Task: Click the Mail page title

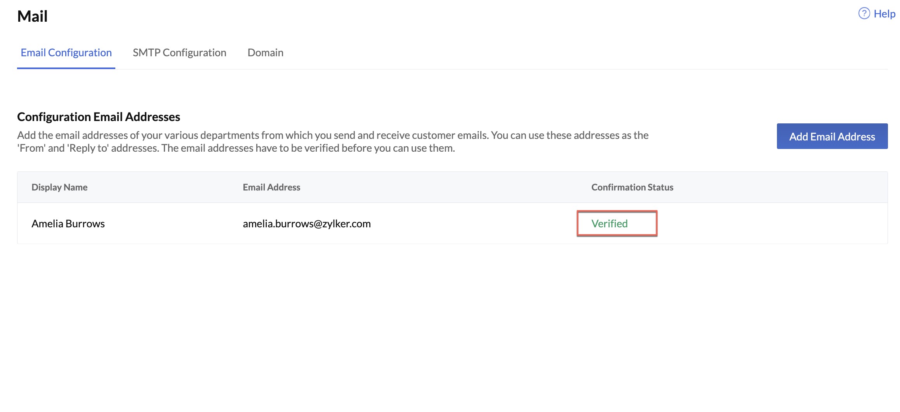Action: pyautogui.click(x=32, y=16)
